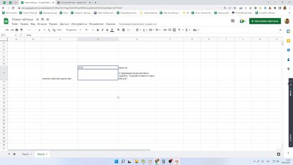Click the Настройки Доступа share button
Viewport: 293px width, 165px height.
point(265,21)
